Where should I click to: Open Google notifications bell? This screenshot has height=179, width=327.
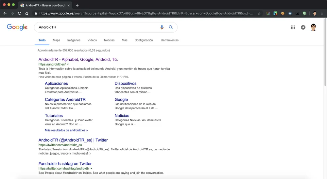point(303,27)
